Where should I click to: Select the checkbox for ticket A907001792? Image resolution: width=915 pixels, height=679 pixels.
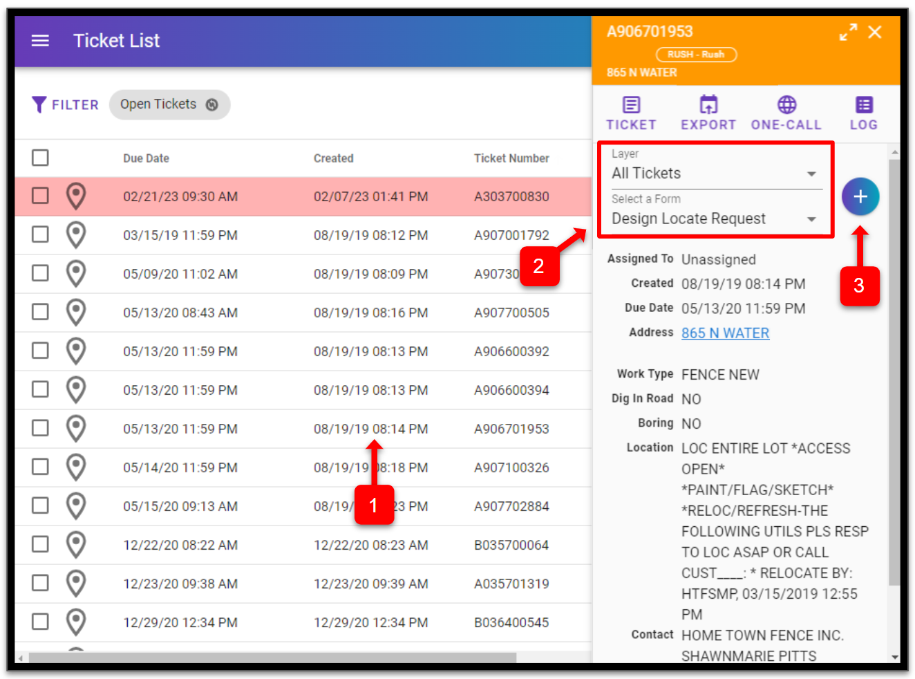(x=40, y=234)
